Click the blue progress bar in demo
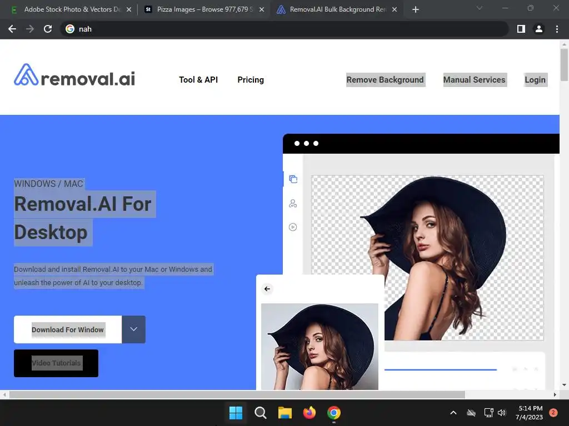Screen dimensions: 569x426 [x=441, y=369]
